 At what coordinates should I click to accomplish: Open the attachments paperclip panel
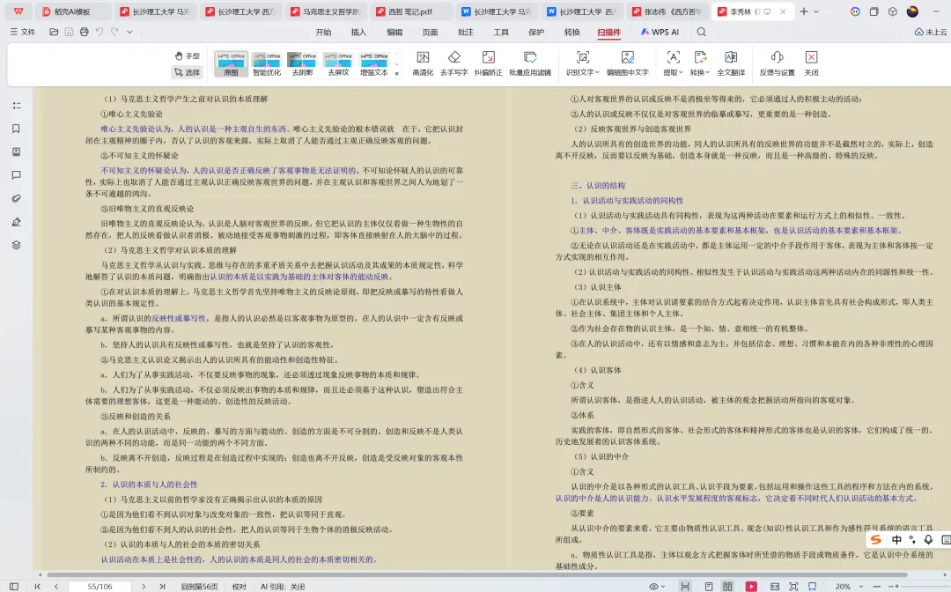click(17, 199)
